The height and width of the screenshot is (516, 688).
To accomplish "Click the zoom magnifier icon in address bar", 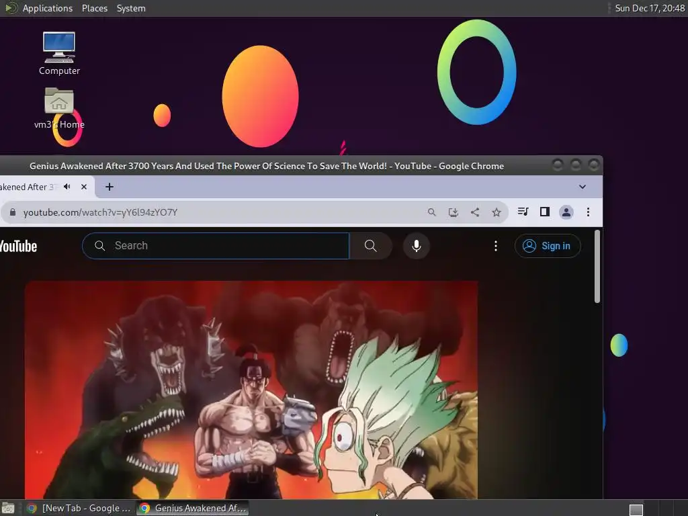I will (x=432, y=212).
